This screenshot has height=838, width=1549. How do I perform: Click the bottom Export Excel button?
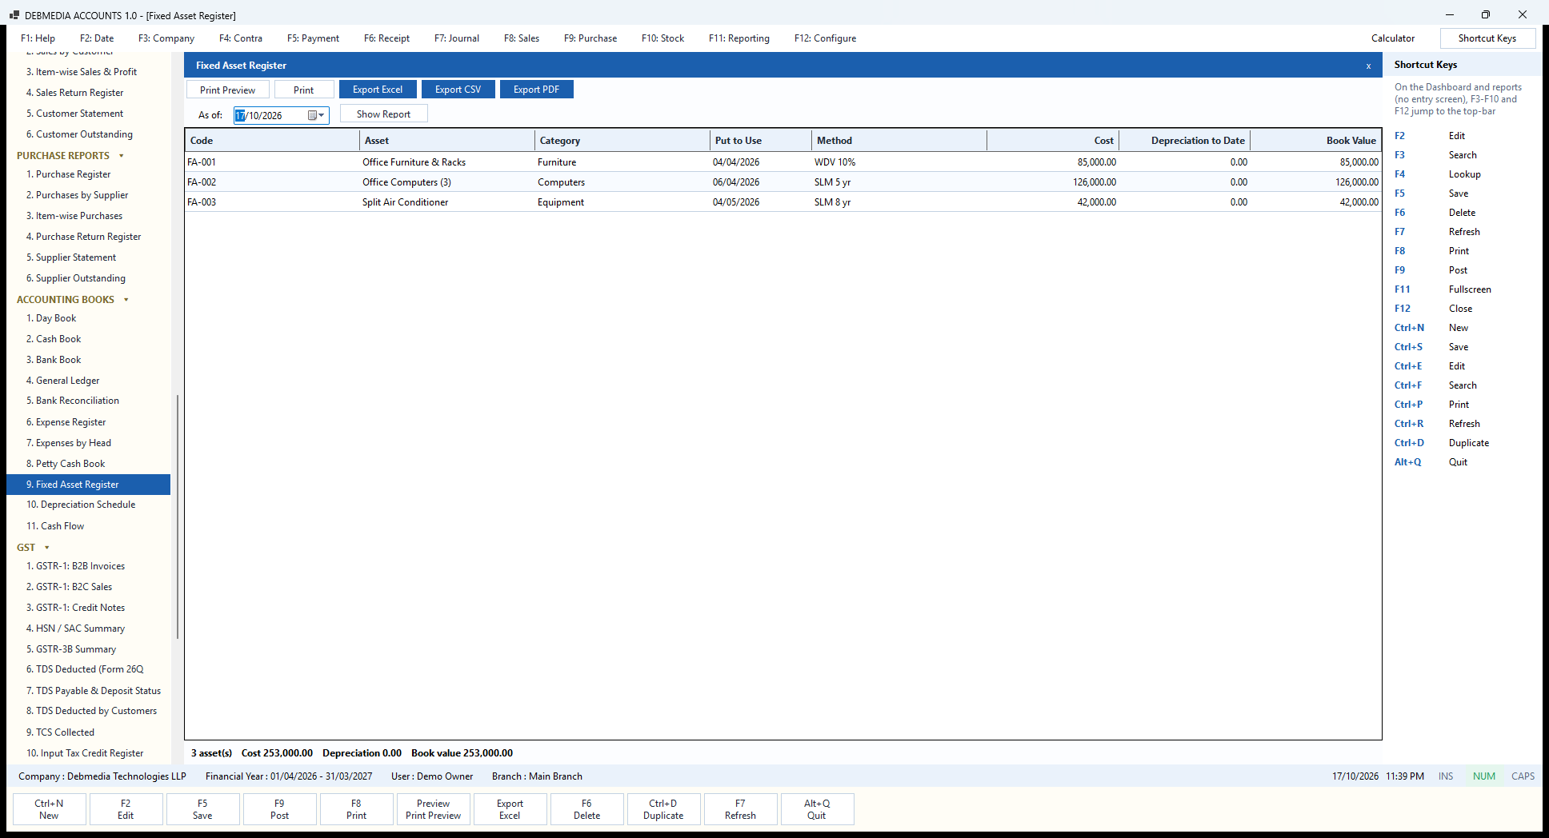pyautogui.click(x=510, y=809)
